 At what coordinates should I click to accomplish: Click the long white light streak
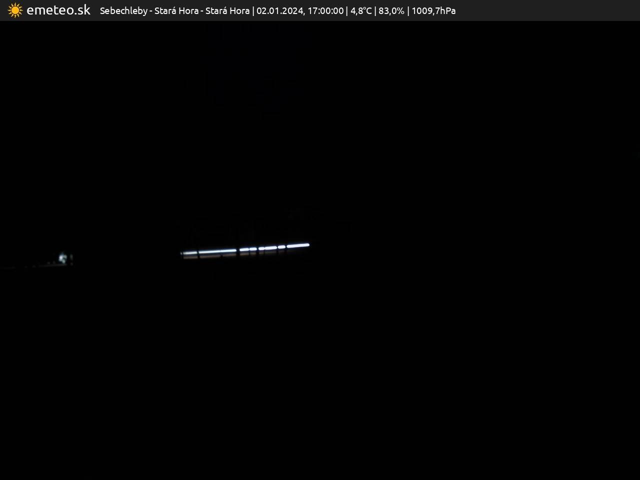[245, 249]
